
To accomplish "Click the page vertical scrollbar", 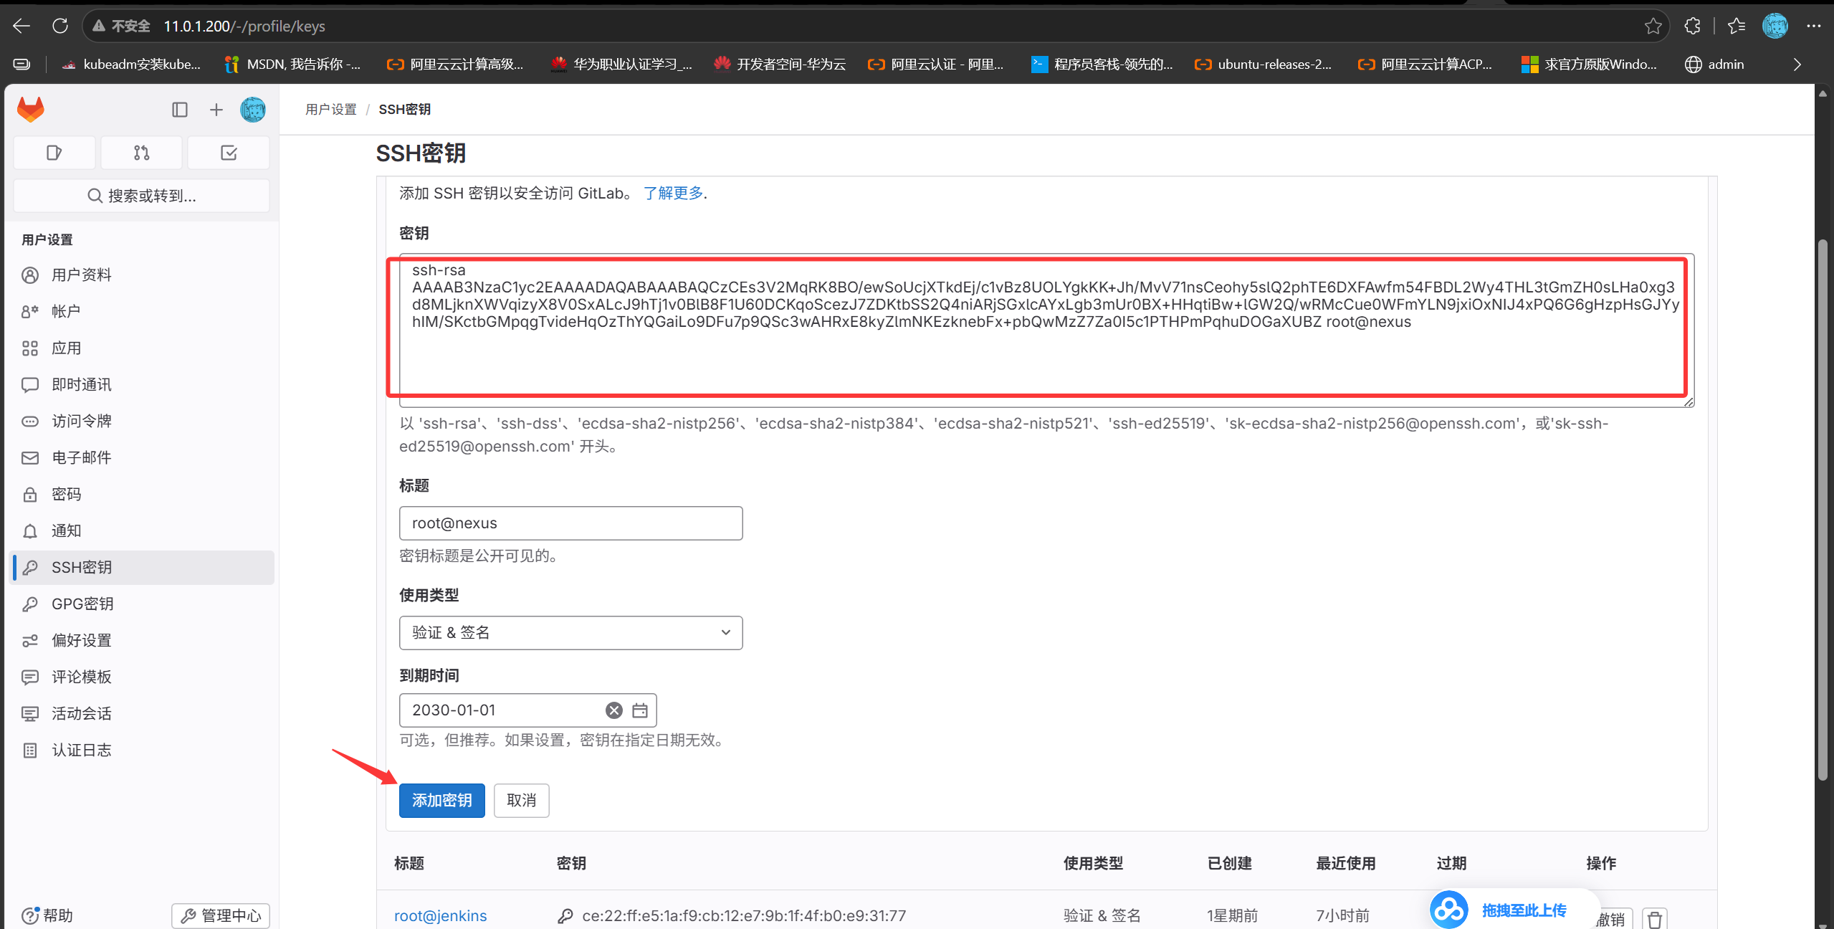I will click(1823, 509).
